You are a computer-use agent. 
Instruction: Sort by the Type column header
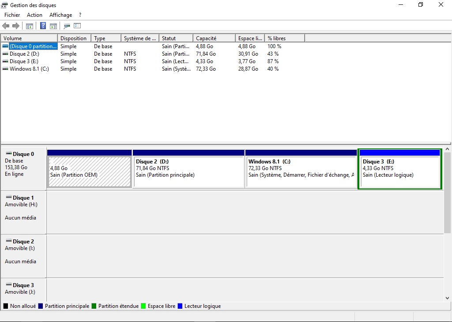(x=106, y=38)
